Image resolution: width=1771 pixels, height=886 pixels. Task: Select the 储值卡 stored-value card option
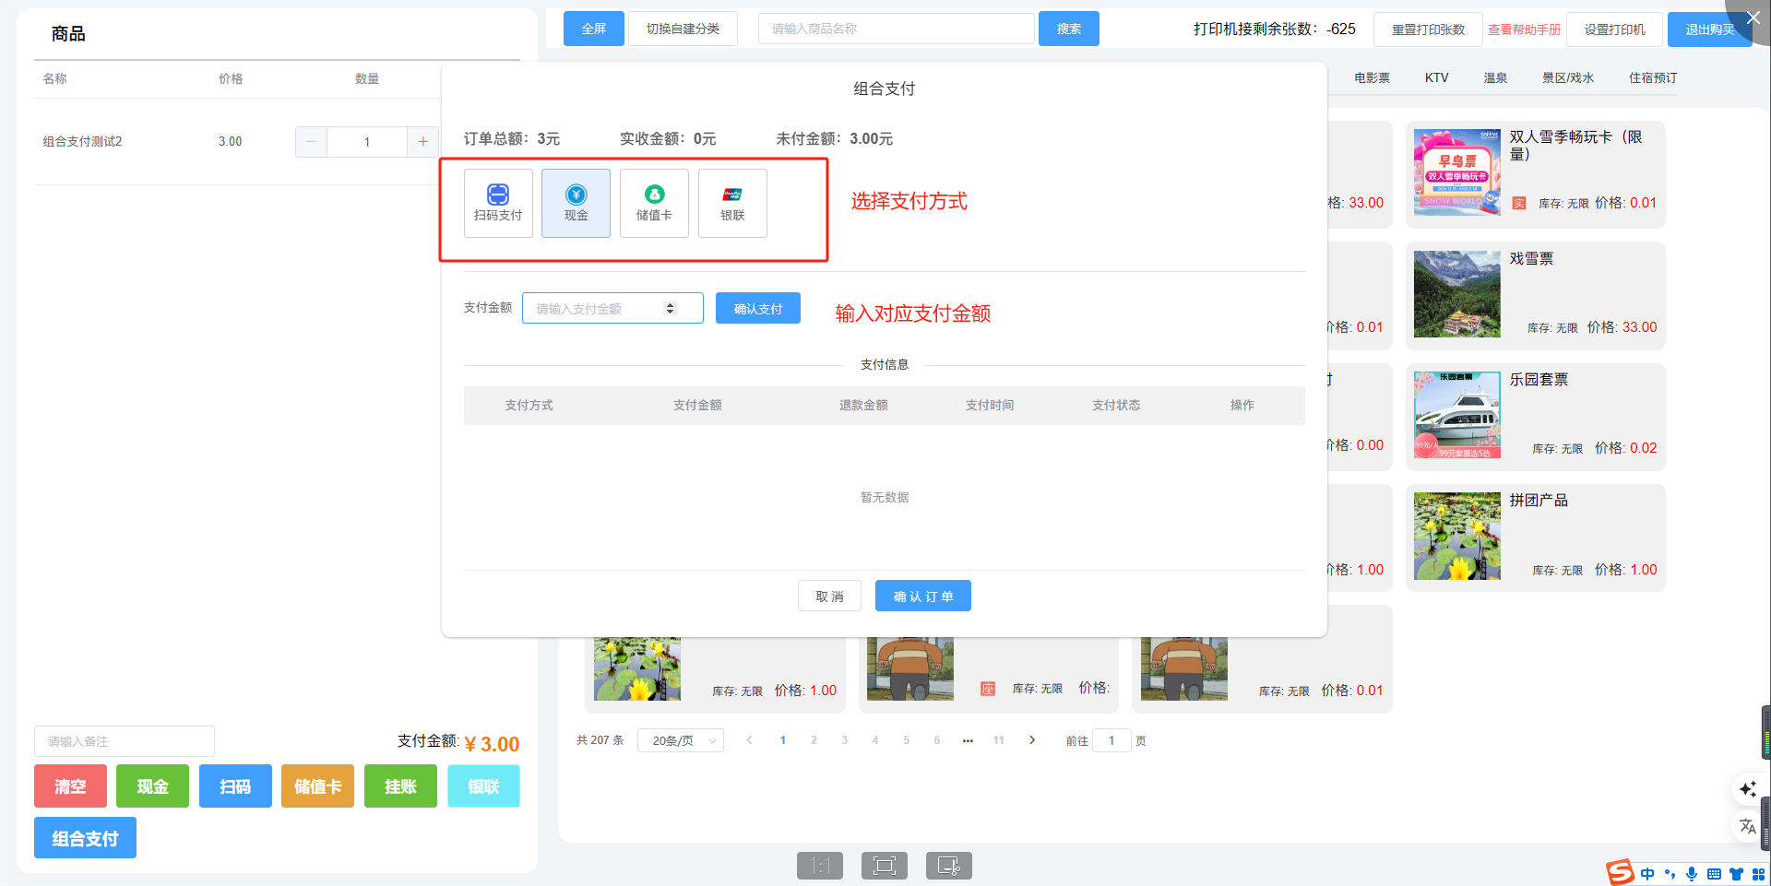[654, 203]
